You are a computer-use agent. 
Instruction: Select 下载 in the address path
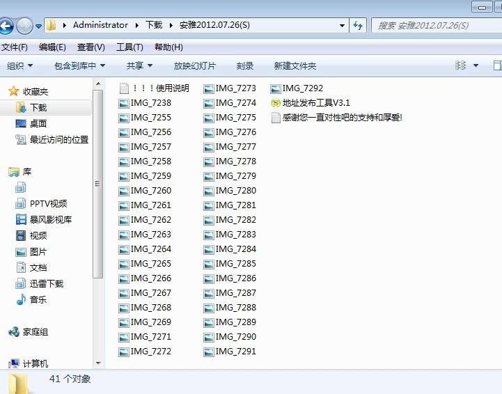(x=154, y=25)
